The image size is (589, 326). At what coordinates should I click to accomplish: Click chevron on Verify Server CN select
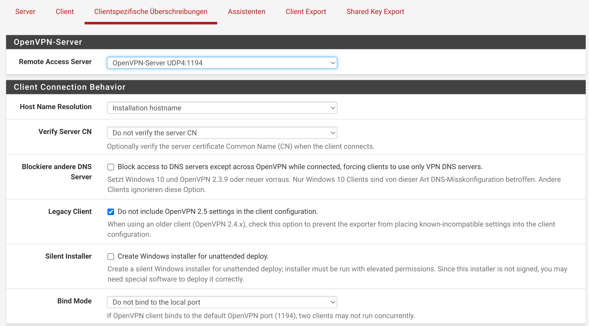coord(333,133)
